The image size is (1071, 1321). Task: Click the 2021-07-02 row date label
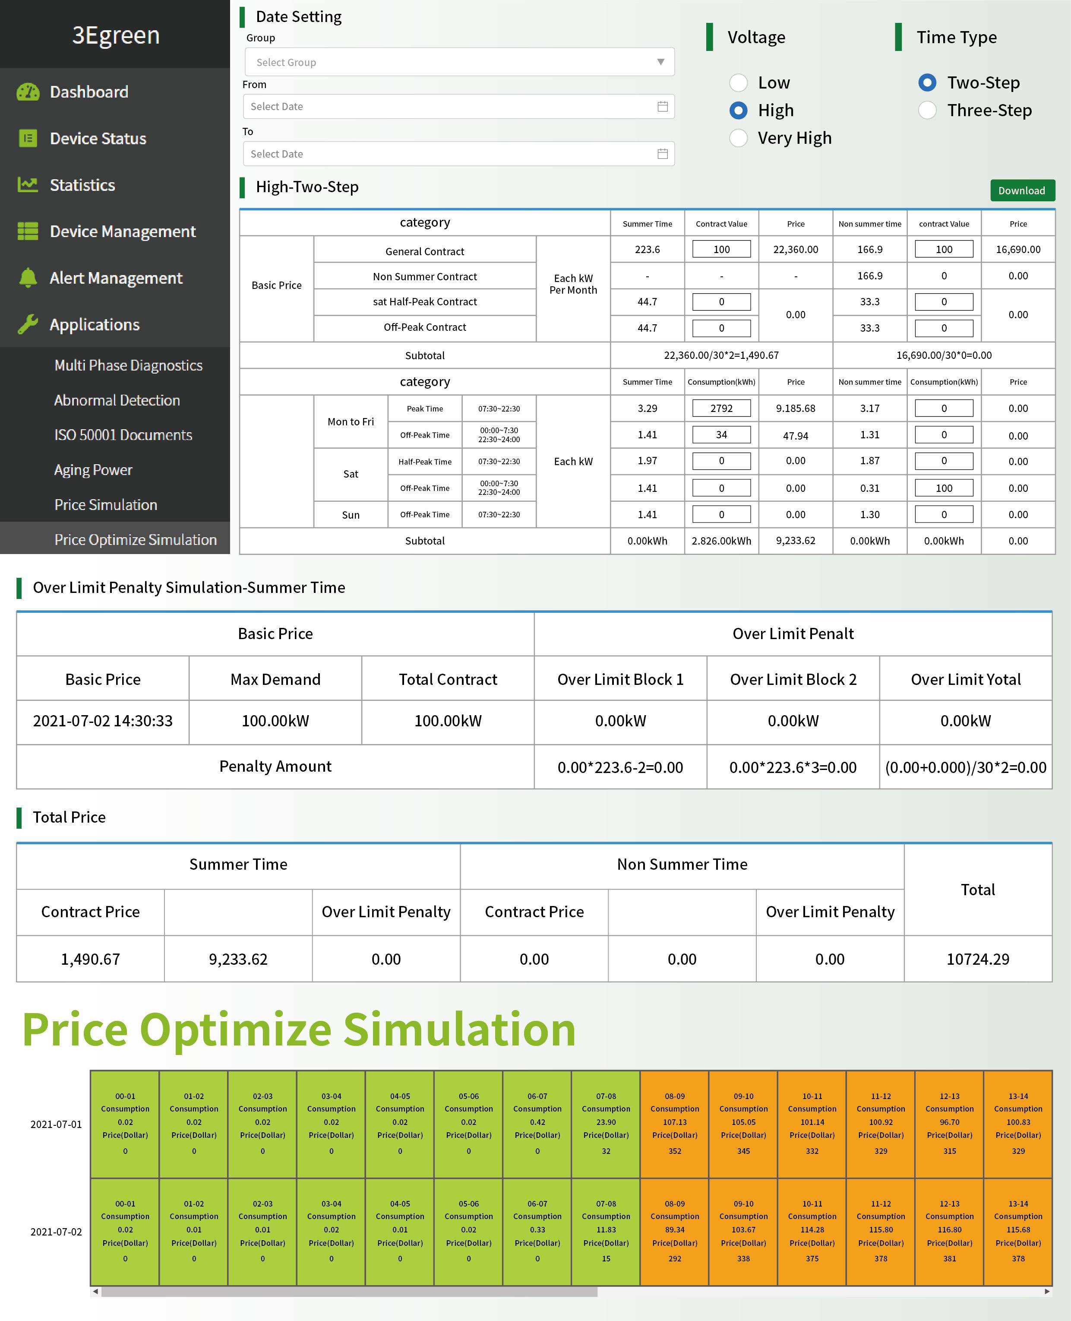[x=56, y=1232]
